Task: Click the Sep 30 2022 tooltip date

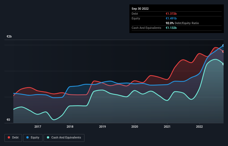Action: [140, 9]
